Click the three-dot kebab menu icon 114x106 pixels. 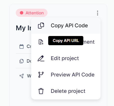coord(97,13)
